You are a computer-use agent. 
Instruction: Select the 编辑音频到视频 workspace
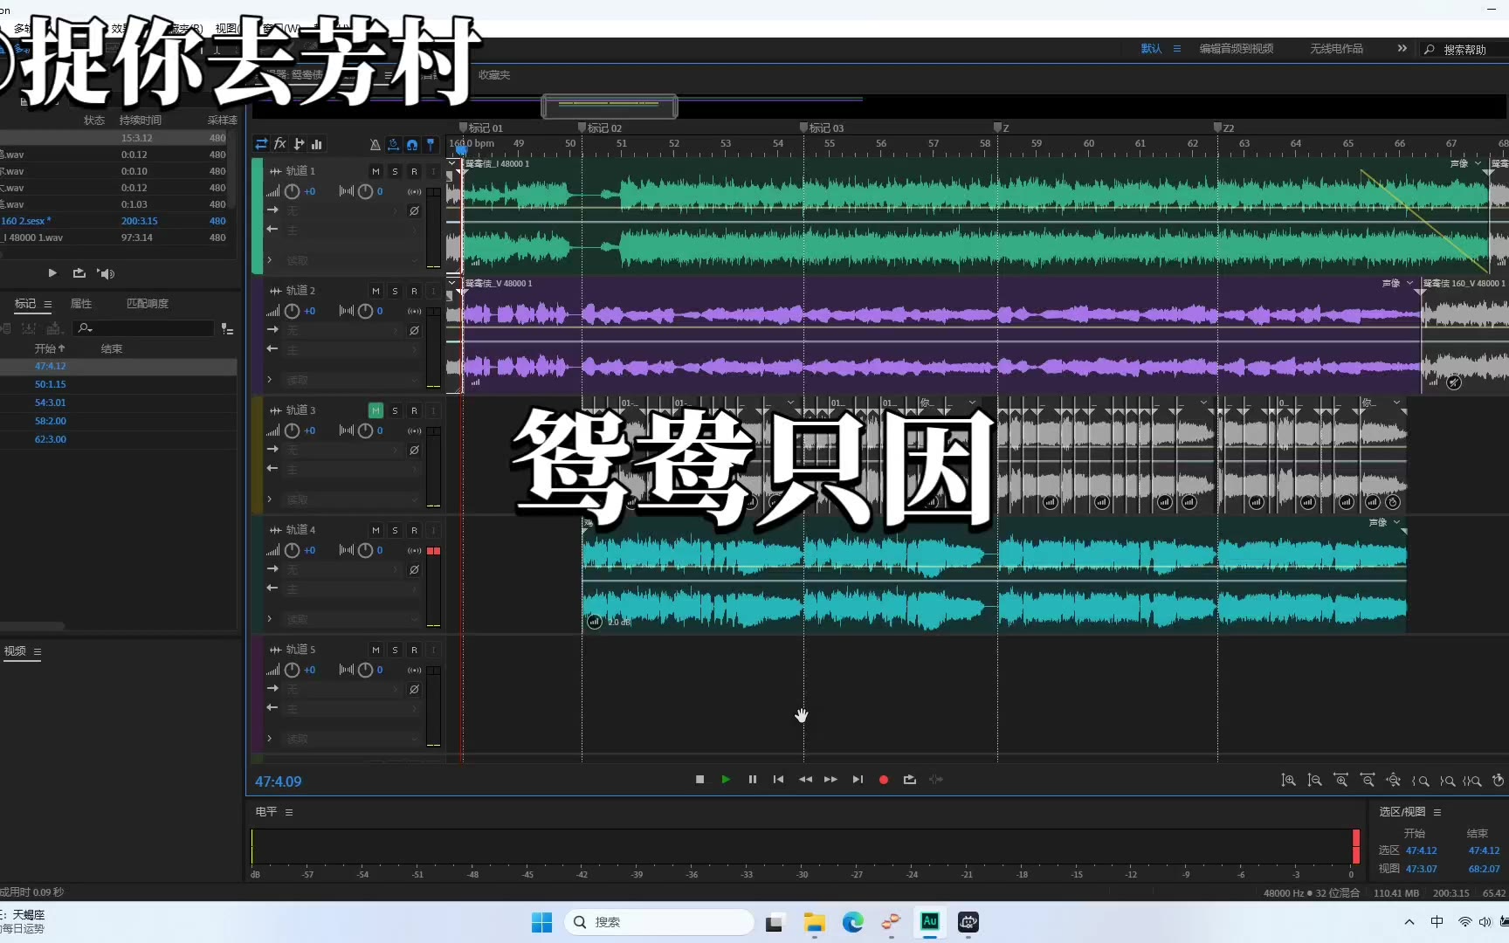pos(1236,49)
